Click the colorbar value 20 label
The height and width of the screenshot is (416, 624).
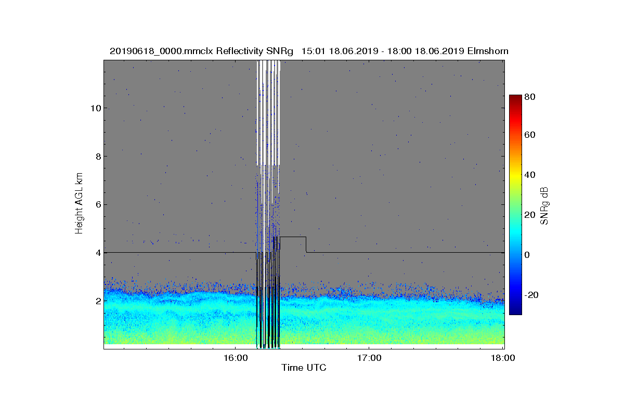(530, 215)
